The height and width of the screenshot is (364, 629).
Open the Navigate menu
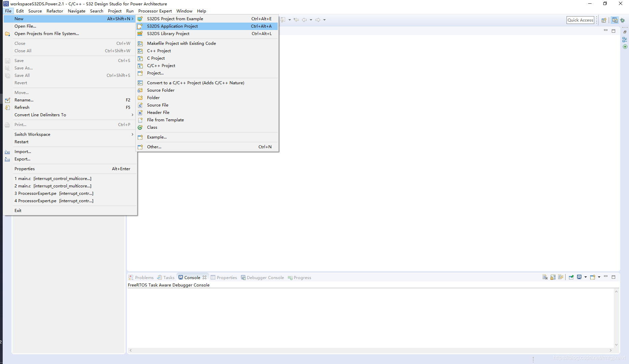tap(77, 11)
